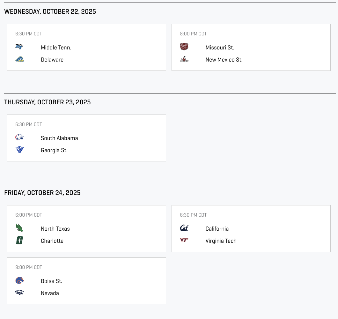Open the New Mexico St. team link
338x319 pixels.
pyautogui.click(x=224, y=60)
